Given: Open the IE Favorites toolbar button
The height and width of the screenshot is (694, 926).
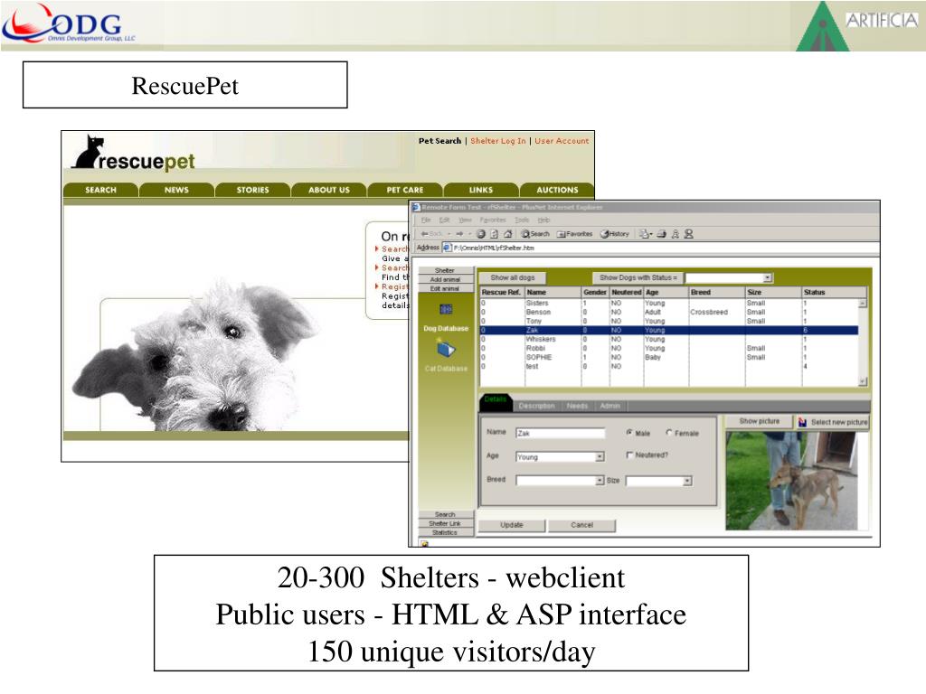Looking at the screenshot, I should 574,234.
